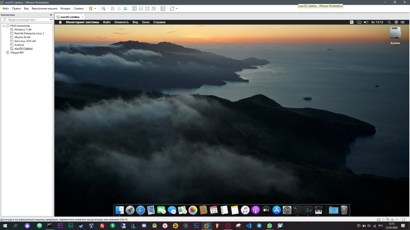The image size is (410, 230).
Task: Open the stretch display dropdown arrow
Action: click(176, 9)
